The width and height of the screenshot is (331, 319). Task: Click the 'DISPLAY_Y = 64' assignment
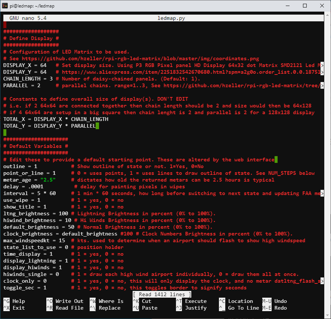[x=25, y=72]
